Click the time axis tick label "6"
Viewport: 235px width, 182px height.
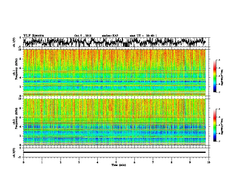(x=135, y=162)
